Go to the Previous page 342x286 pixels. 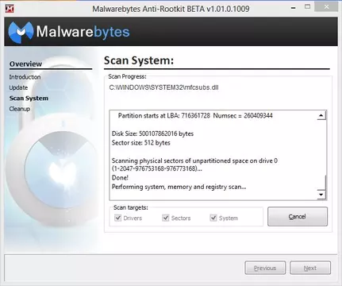(x=265, y=268)
